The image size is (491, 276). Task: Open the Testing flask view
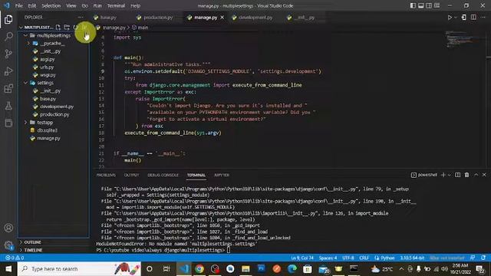click(8, 106)
